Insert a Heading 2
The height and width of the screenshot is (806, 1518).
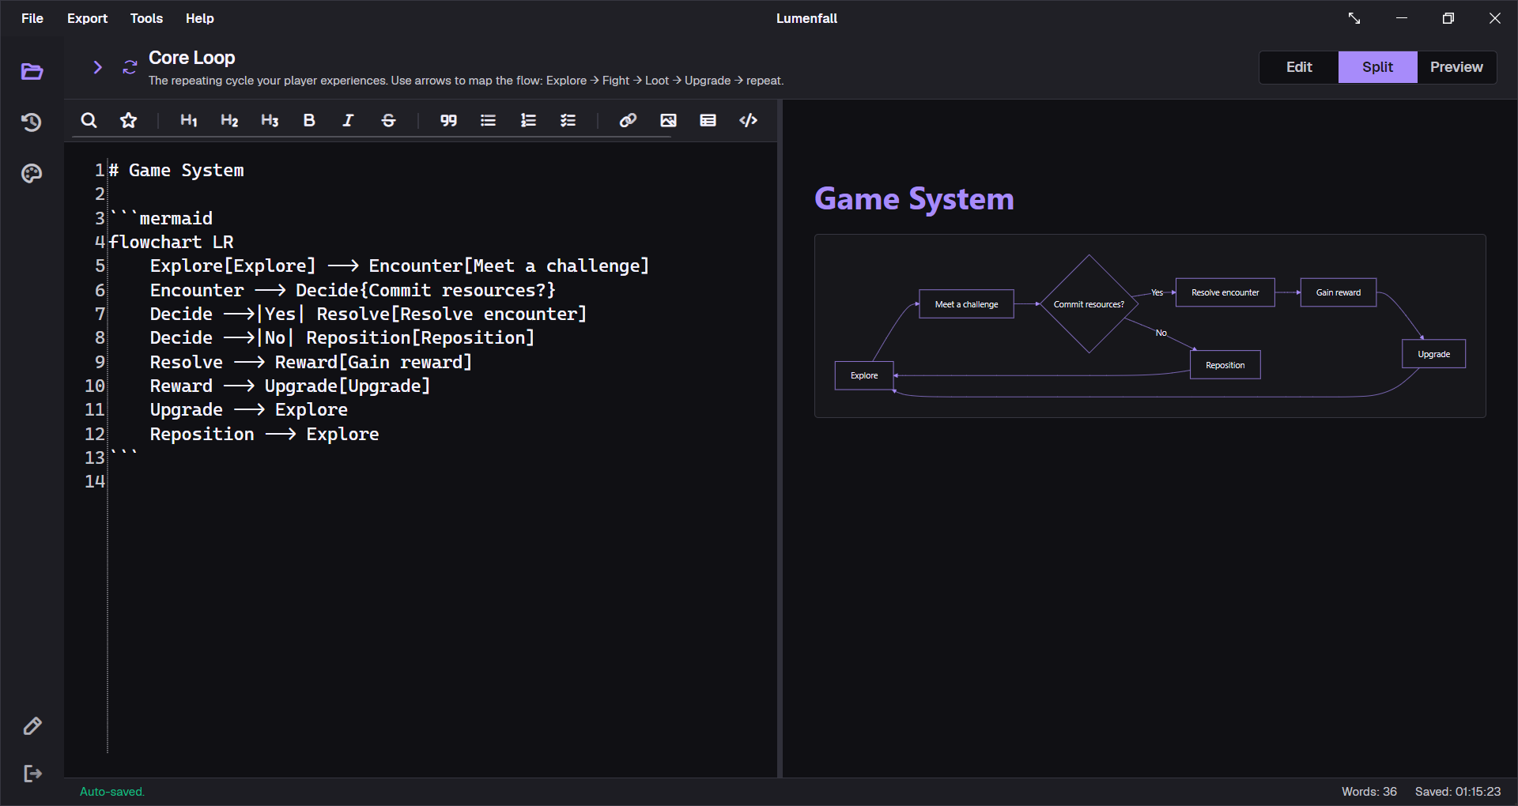tap(229, 120)
